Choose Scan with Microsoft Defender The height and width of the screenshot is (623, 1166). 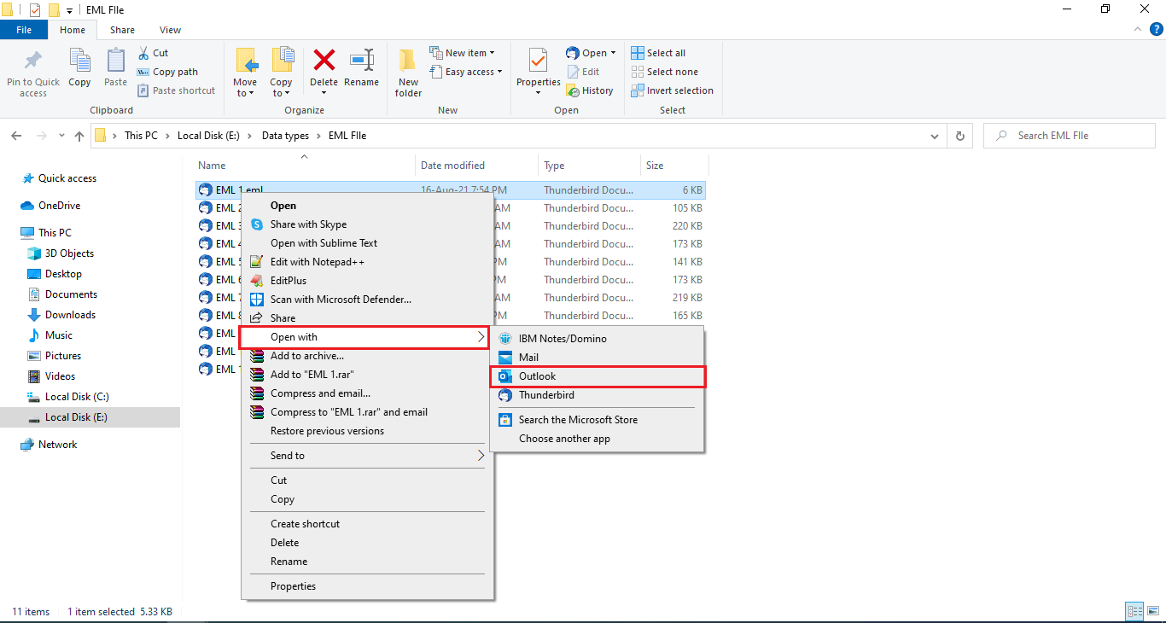pos(368,300)
